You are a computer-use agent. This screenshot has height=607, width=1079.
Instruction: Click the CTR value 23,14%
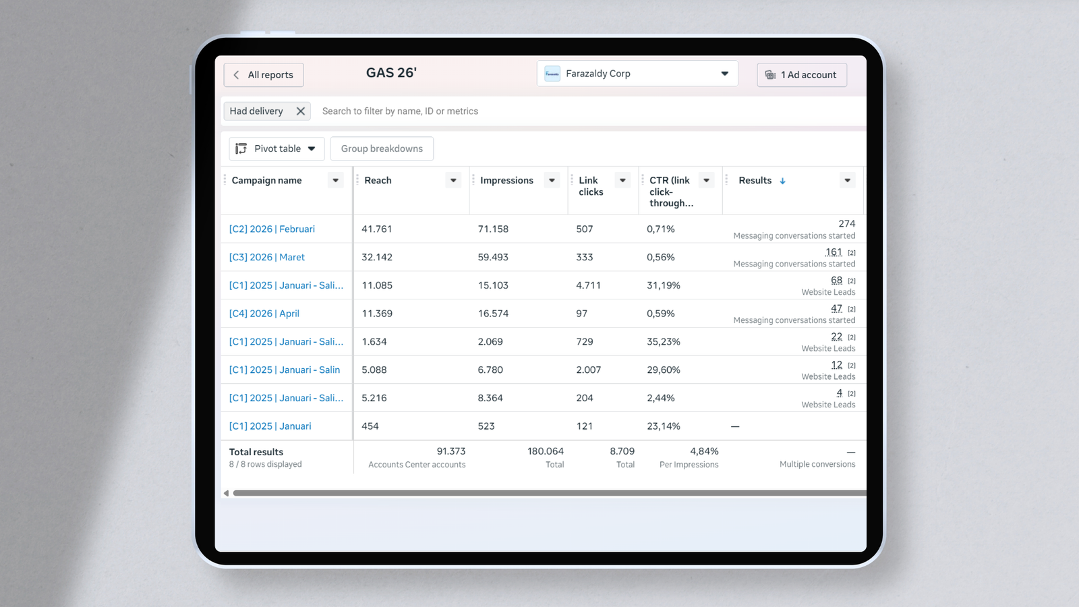point(664,426)
